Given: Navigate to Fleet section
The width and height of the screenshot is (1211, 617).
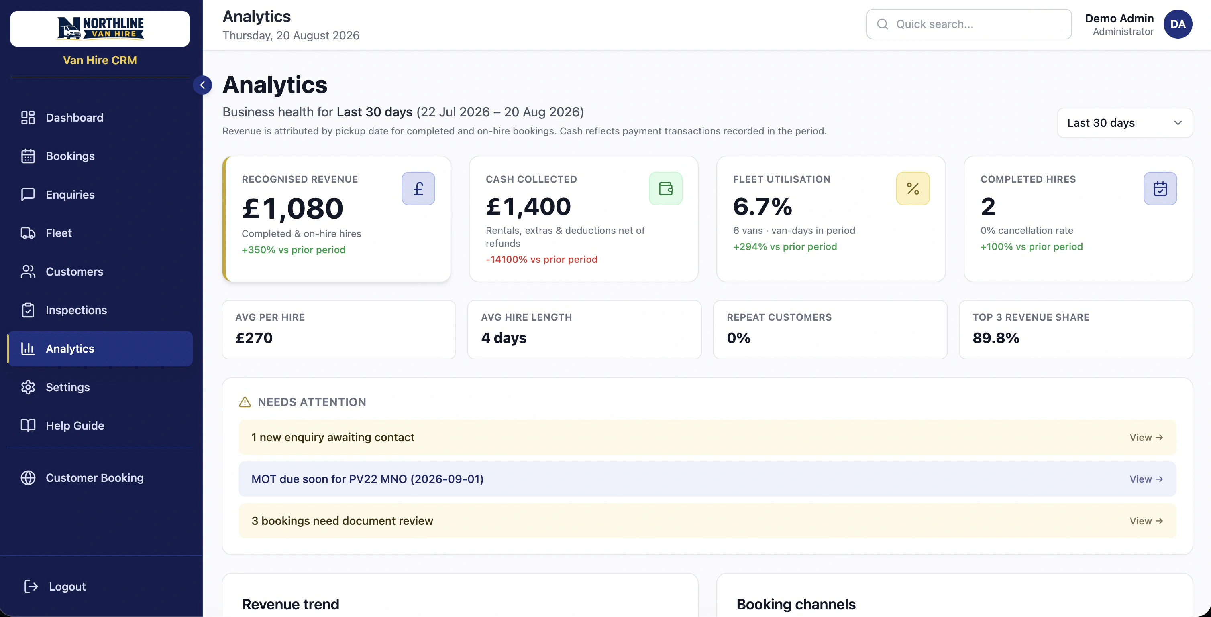Looking at the screenshot, I should [100, 233].
